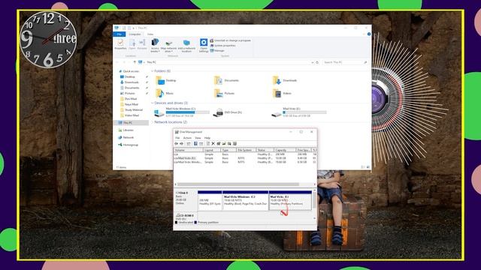Click the volume list horizontal scrollbar
The image size is (481, 270).
pos(238,184)
